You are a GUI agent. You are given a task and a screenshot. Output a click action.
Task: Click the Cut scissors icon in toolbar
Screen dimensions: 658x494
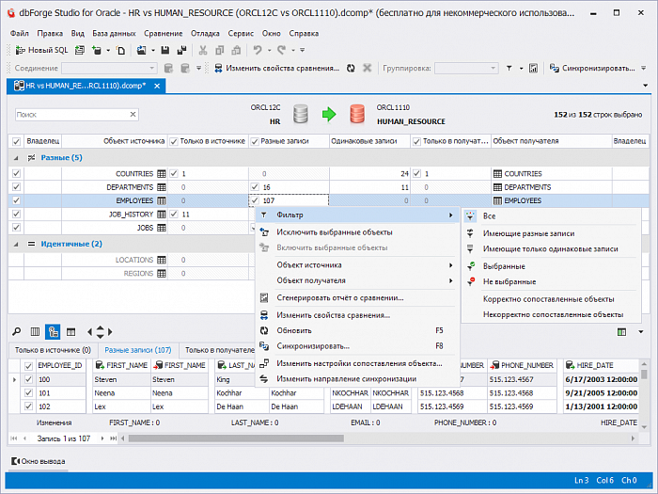203,50
